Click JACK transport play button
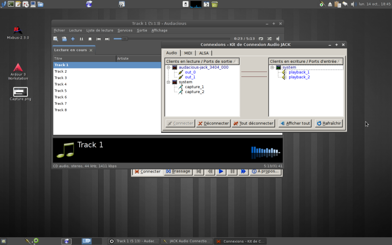The image size is (392, 245). point(221,171)
